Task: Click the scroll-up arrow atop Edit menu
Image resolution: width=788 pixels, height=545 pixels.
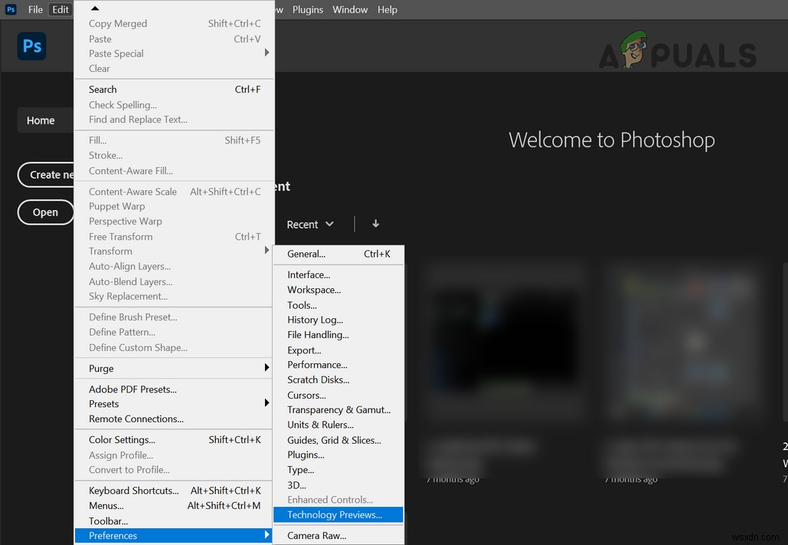Action: [95, 8]
